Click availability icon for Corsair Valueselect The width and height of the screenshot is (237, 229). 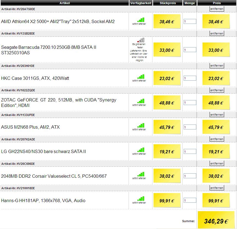point(141,174)
